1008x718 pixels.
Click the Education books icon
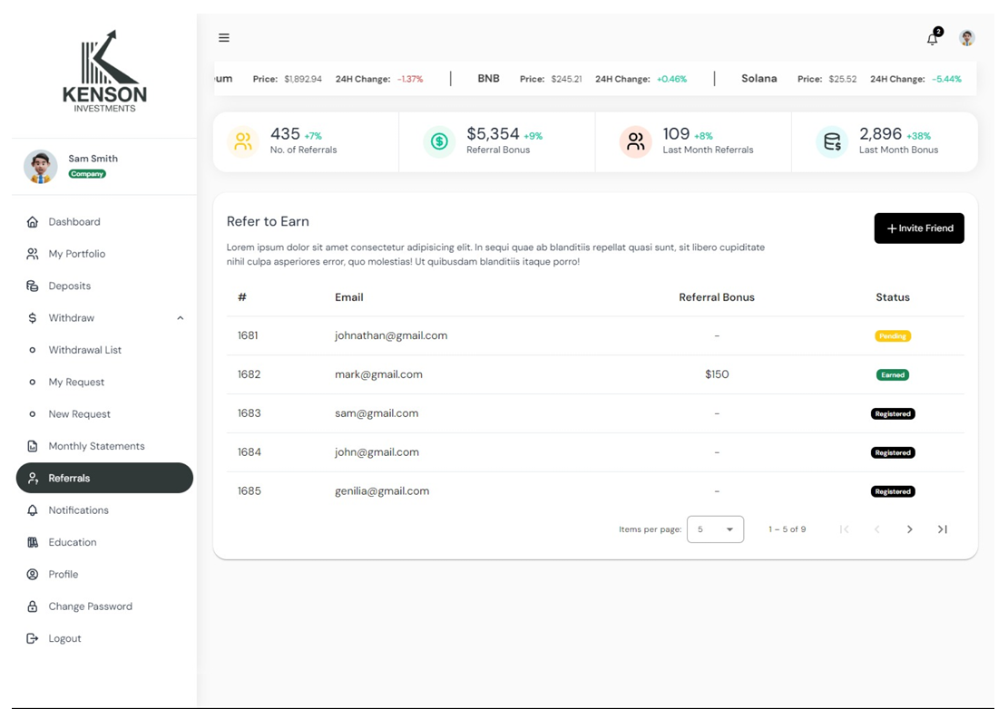pos(32,542)
